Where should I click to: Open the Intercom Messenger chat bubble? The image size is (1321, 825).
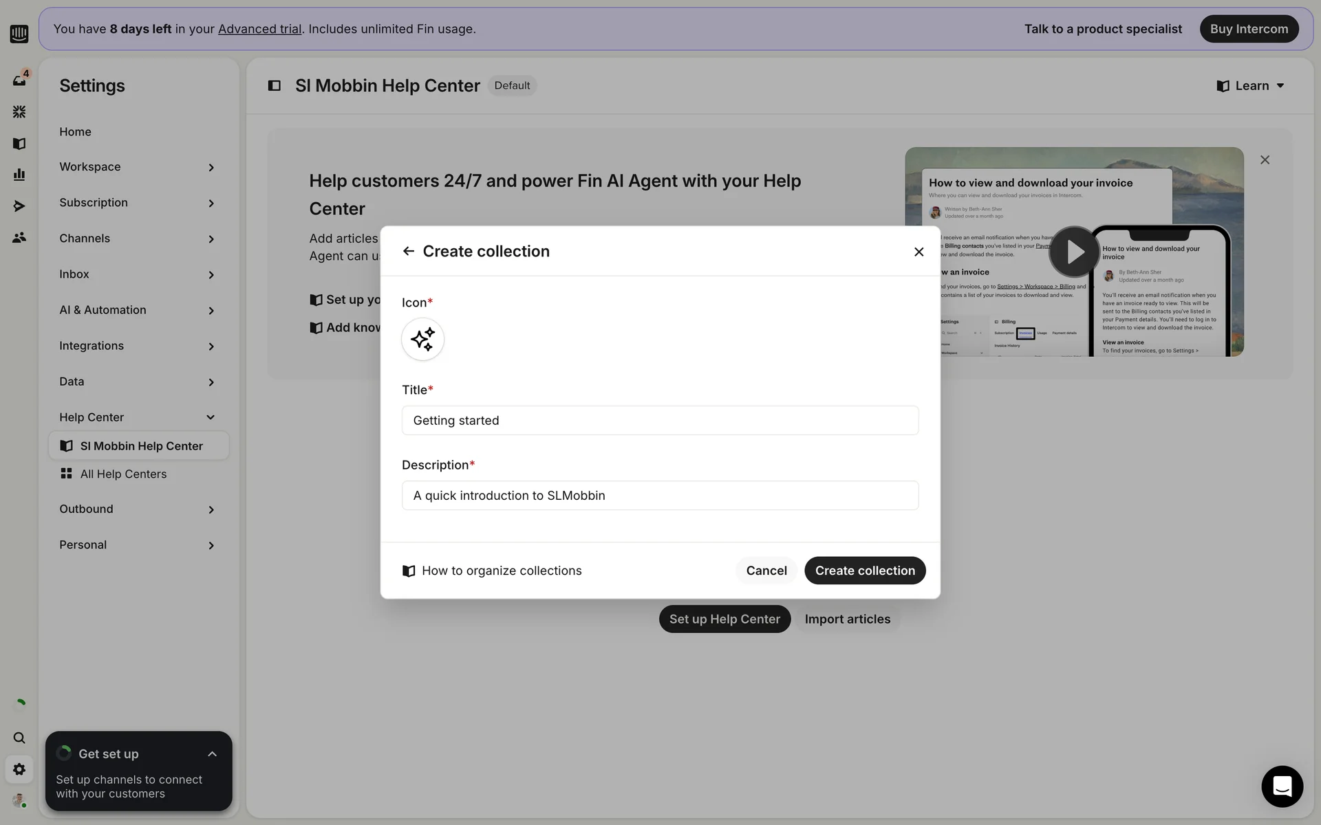point(1282,786)
